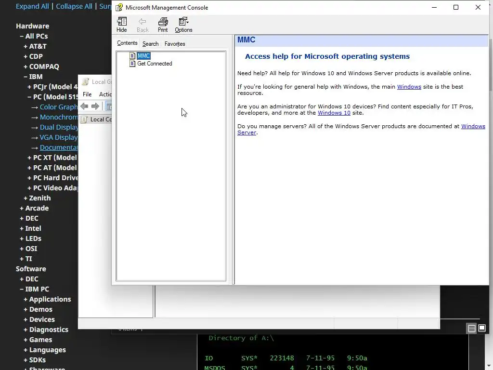Expand the Diagnostics software node
The height and width of the screenshot is (370, 493).
click(x=46, y=330)
